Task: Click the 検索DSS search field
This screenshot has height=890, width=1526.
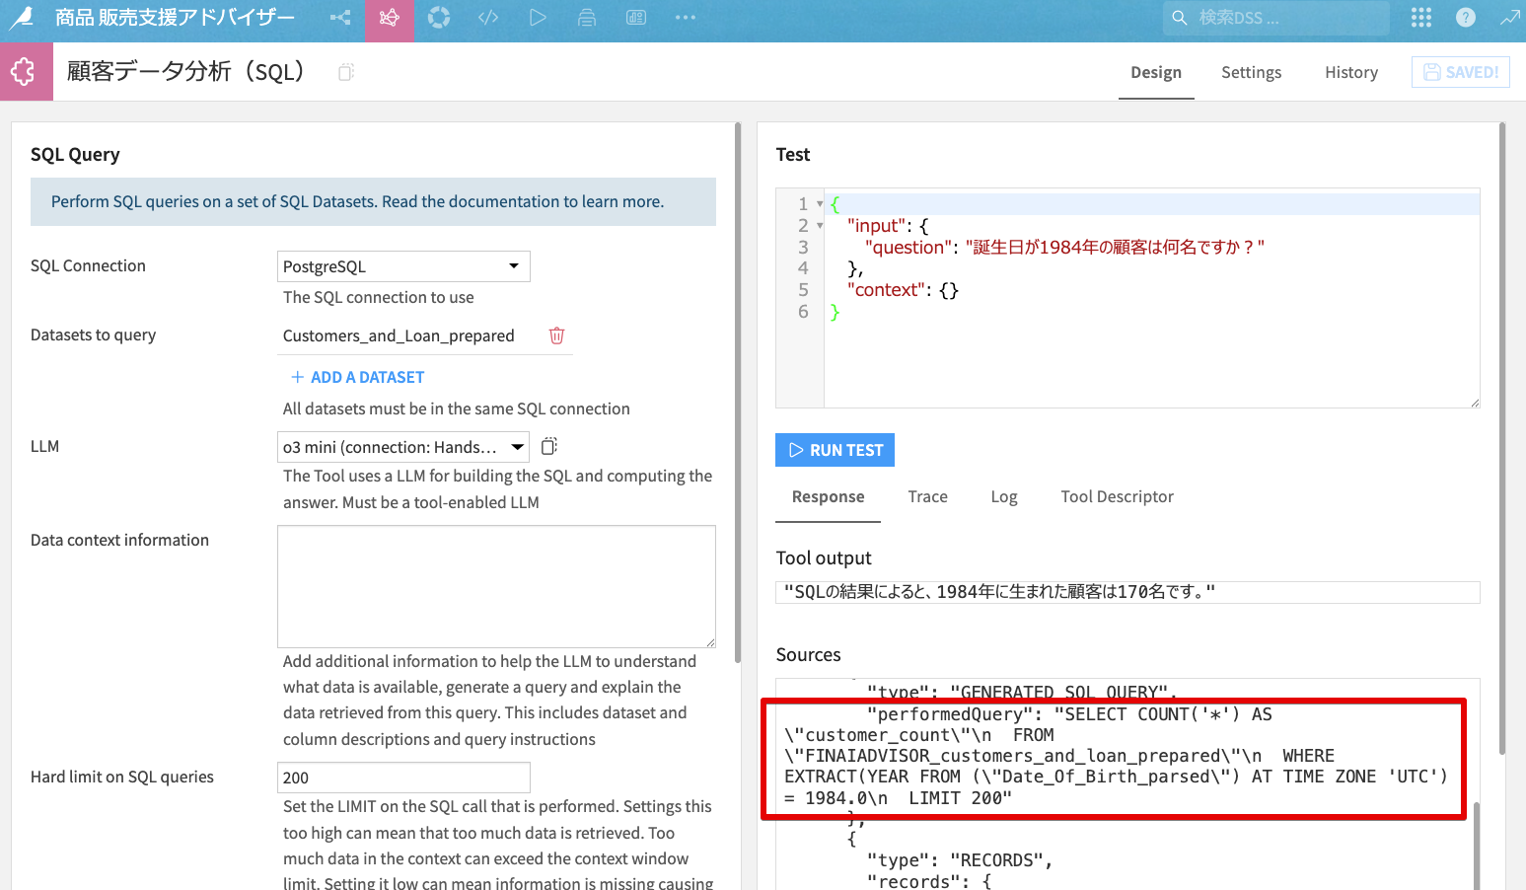Action: point(1276,18)
